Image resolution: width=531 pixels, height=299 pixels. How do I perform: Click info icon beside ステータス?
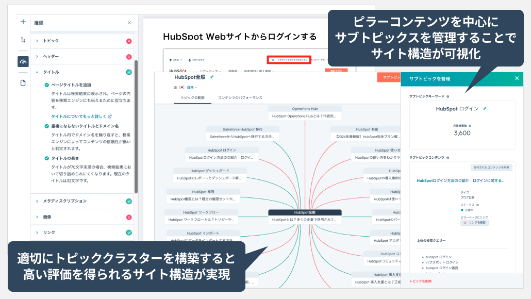(477, 205)
